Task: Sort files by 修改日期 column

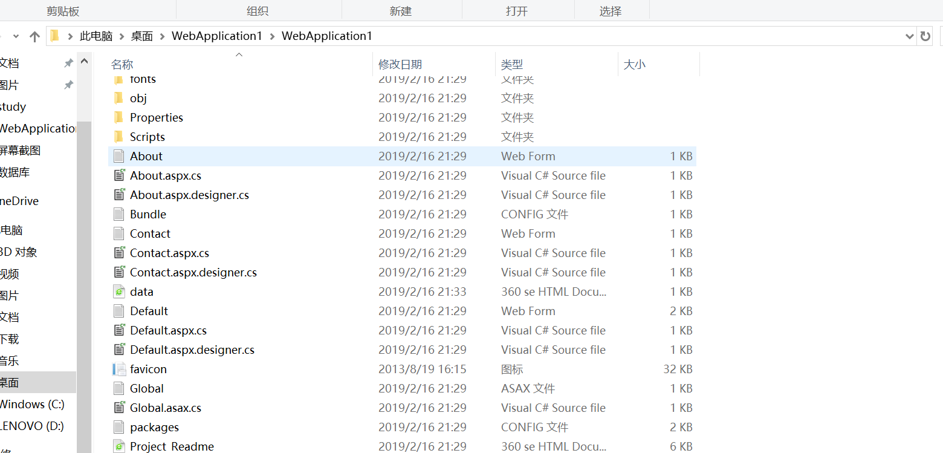Action: pos(400,64)
